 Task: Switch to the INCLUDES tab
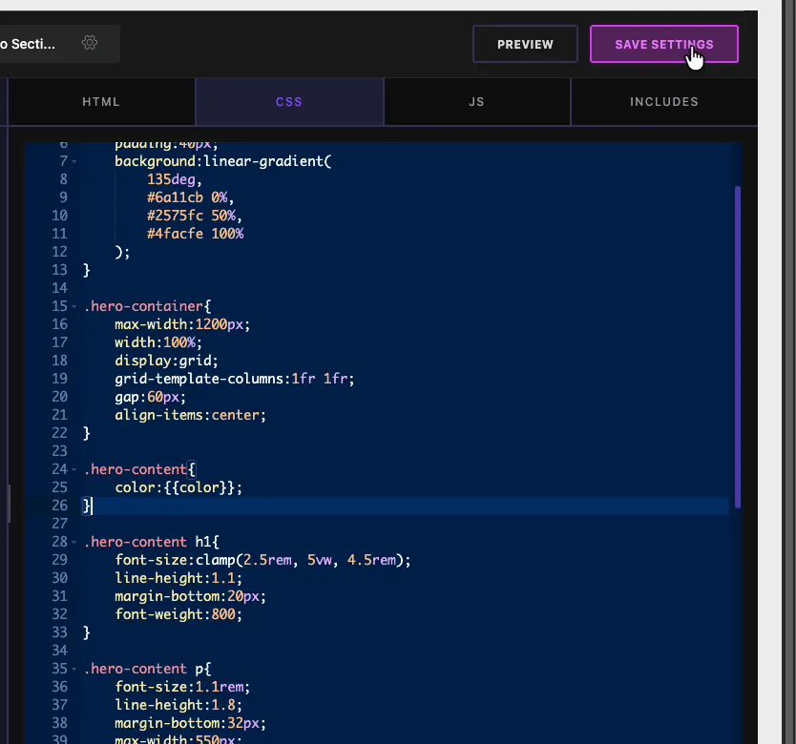[x=664, y=101]
